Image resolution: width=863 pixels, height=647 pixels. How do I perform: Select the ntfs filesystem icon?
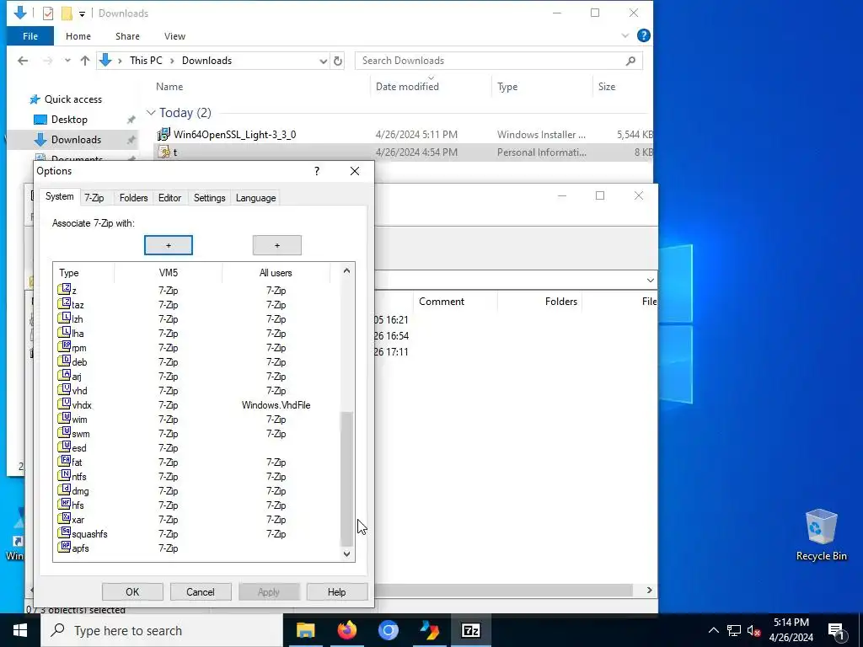(x=64, y=475)
